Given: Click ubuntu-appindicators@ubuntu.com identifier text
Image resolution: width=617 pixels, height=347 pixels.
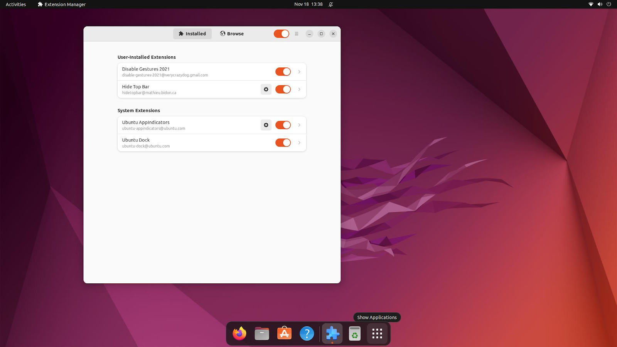Looking at the screenshot, I should pos(154,128).
